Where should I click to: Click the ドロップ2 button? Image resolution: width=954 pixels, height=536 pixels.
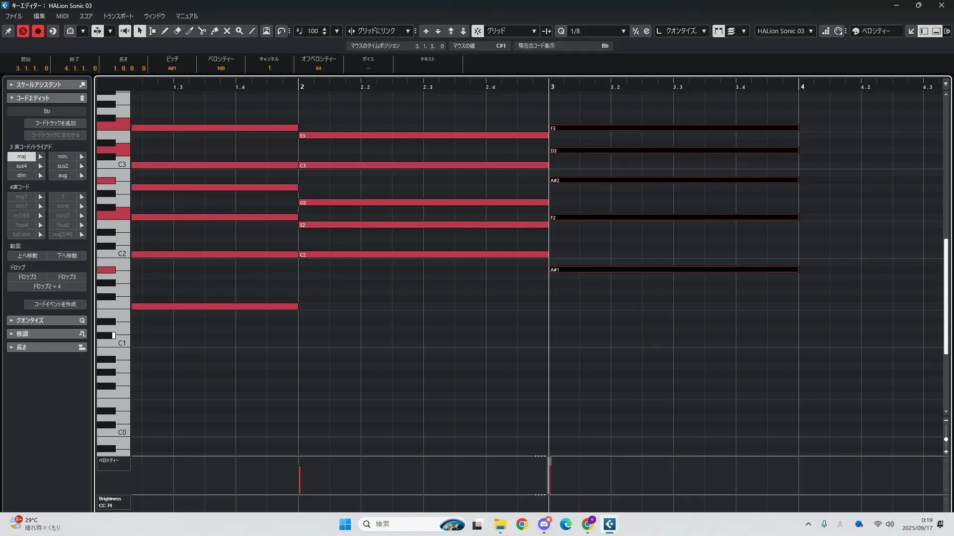[x=27, y=277]
